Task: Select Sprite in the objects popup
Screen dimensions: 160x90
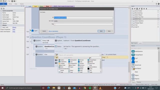Action: (90, 69)
